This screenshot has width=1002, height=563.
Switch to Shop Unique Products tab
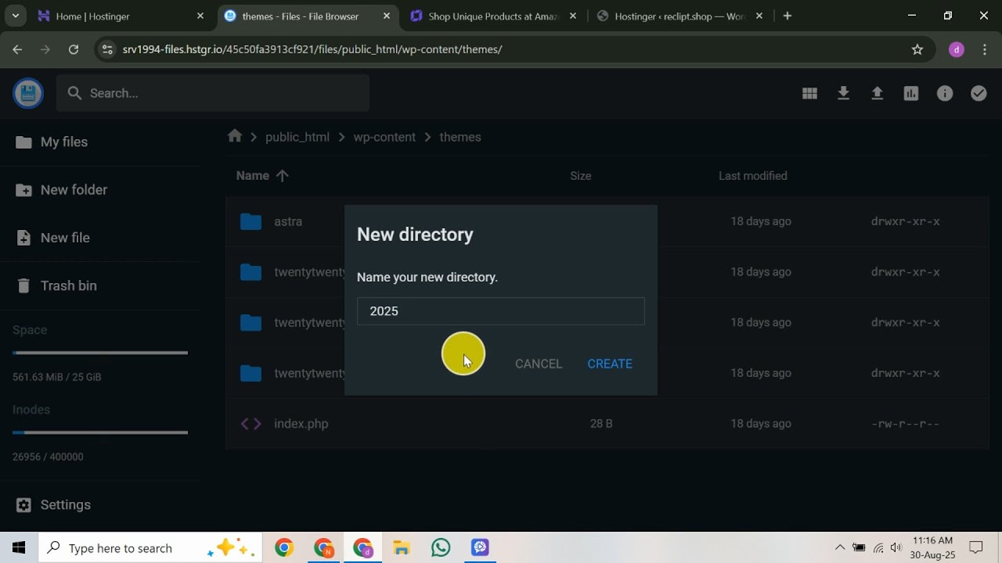tap(493, 16)
